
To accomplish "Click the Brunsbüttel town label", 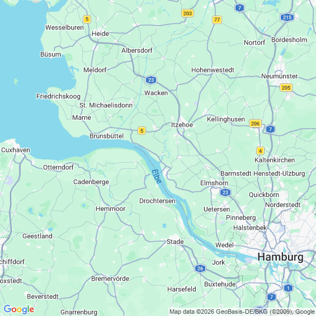I will [106, 136].
